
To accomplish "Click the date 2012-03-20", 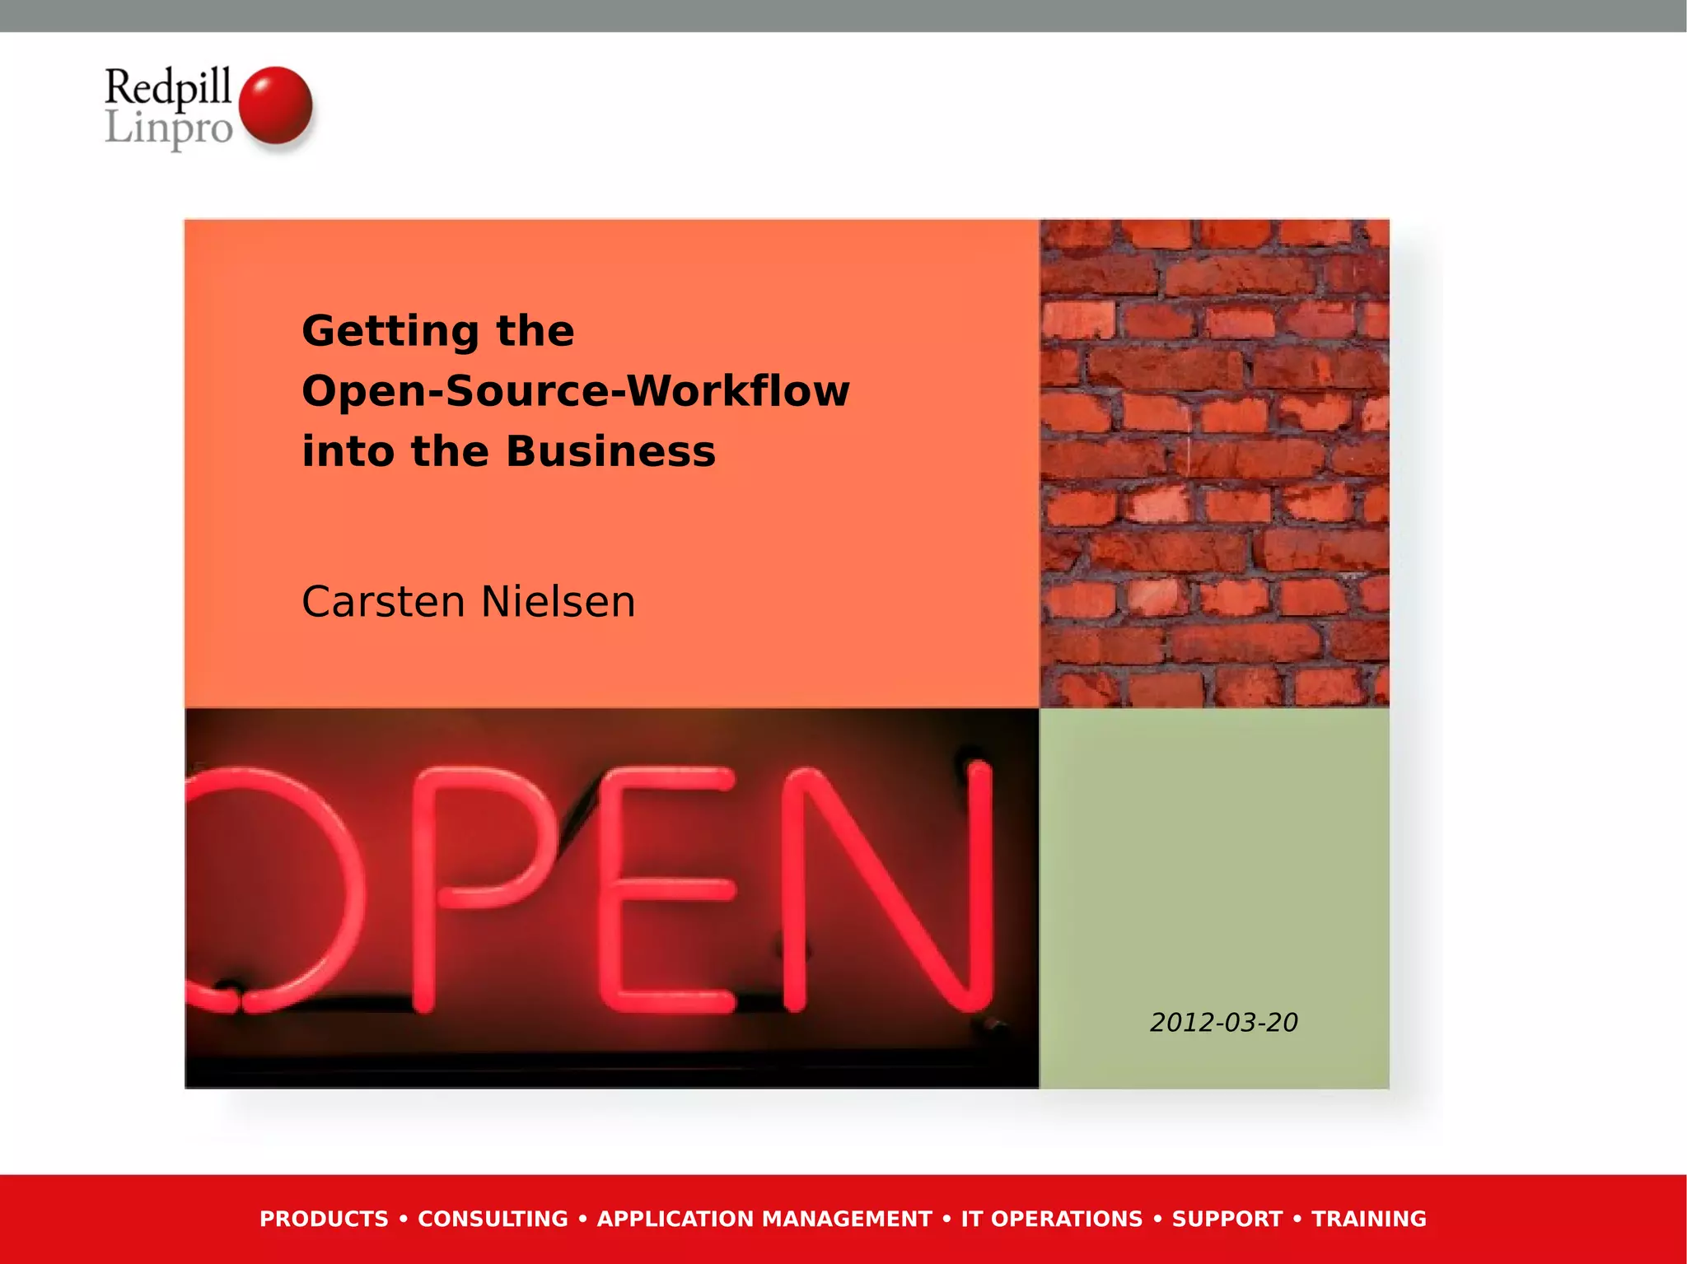I will 1223,1023.
